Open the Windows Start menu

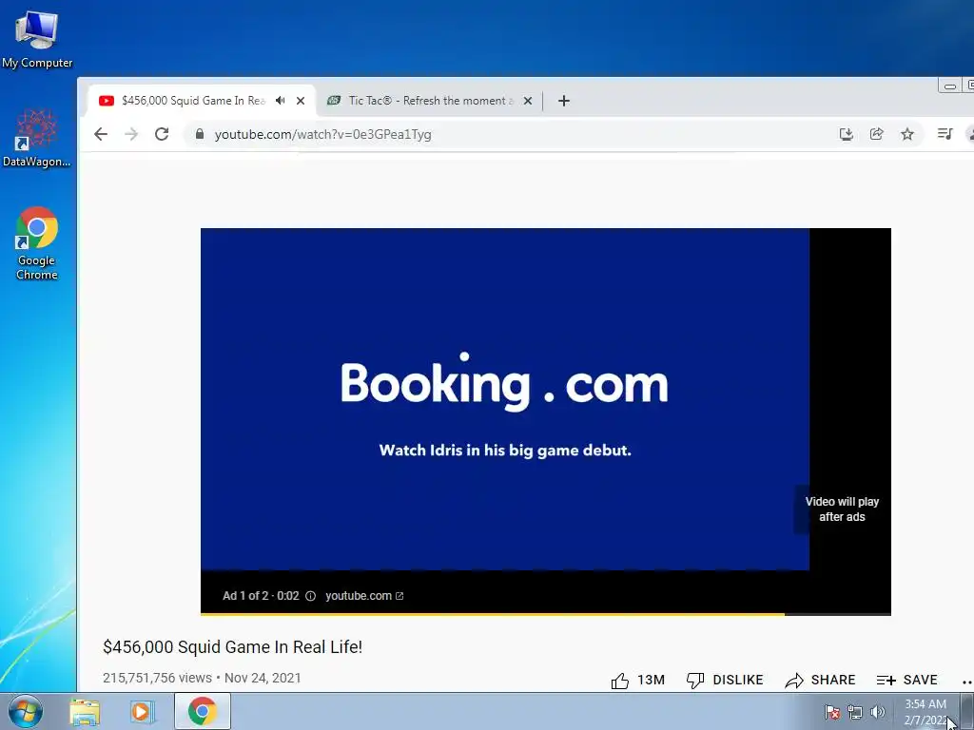point(26,711)
